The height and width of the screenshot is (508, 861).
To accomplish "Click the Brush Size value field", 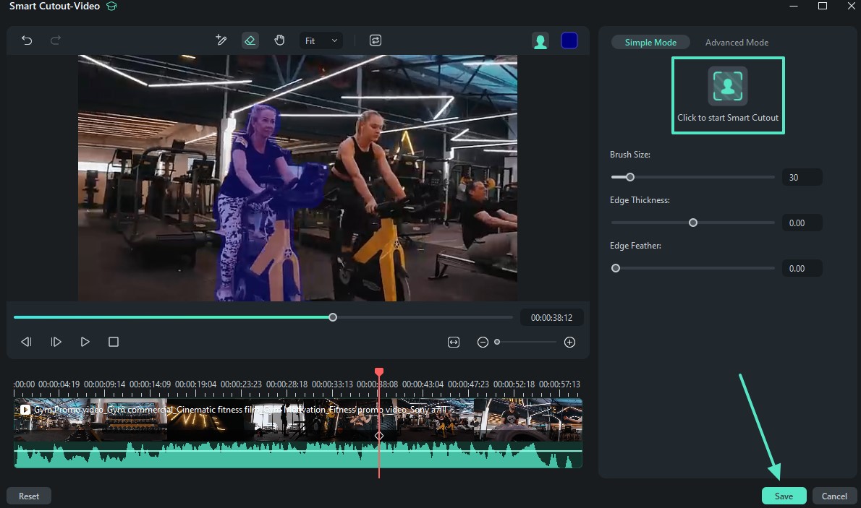I will (802, 177).
